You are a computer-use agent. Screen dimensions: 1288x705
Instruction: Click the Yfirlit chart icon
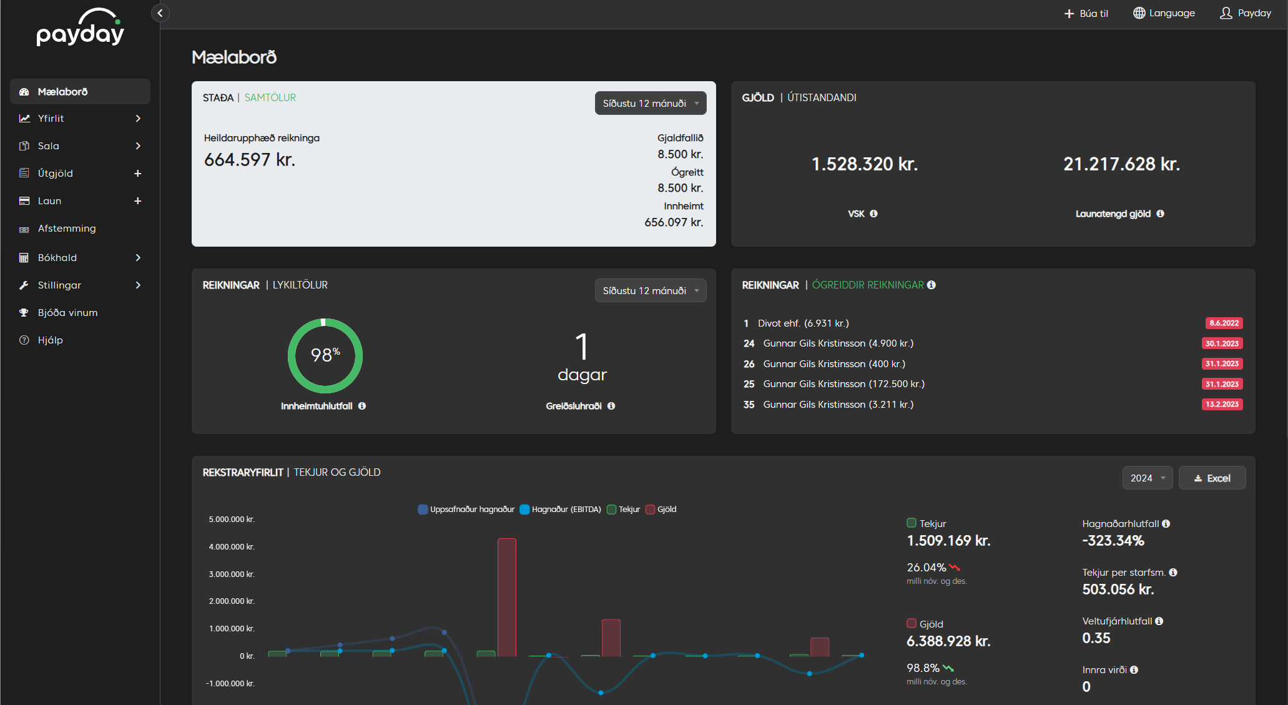click(x=24, y=119)
